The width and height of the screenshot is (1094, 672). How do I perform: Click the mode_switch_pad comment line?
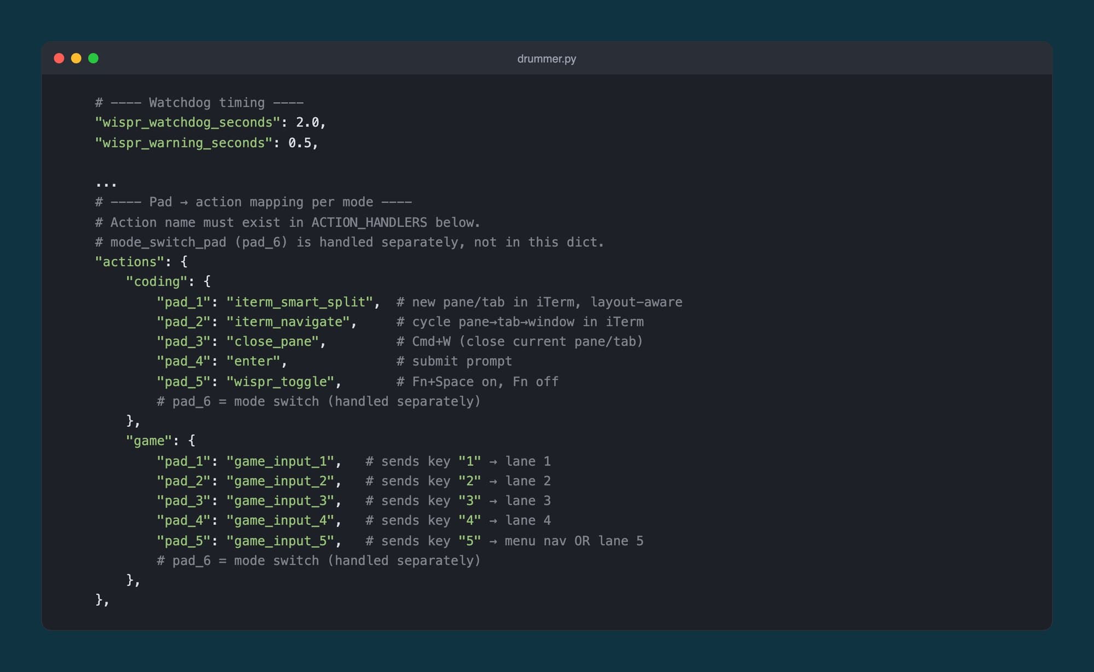click(x=350, y=242)
